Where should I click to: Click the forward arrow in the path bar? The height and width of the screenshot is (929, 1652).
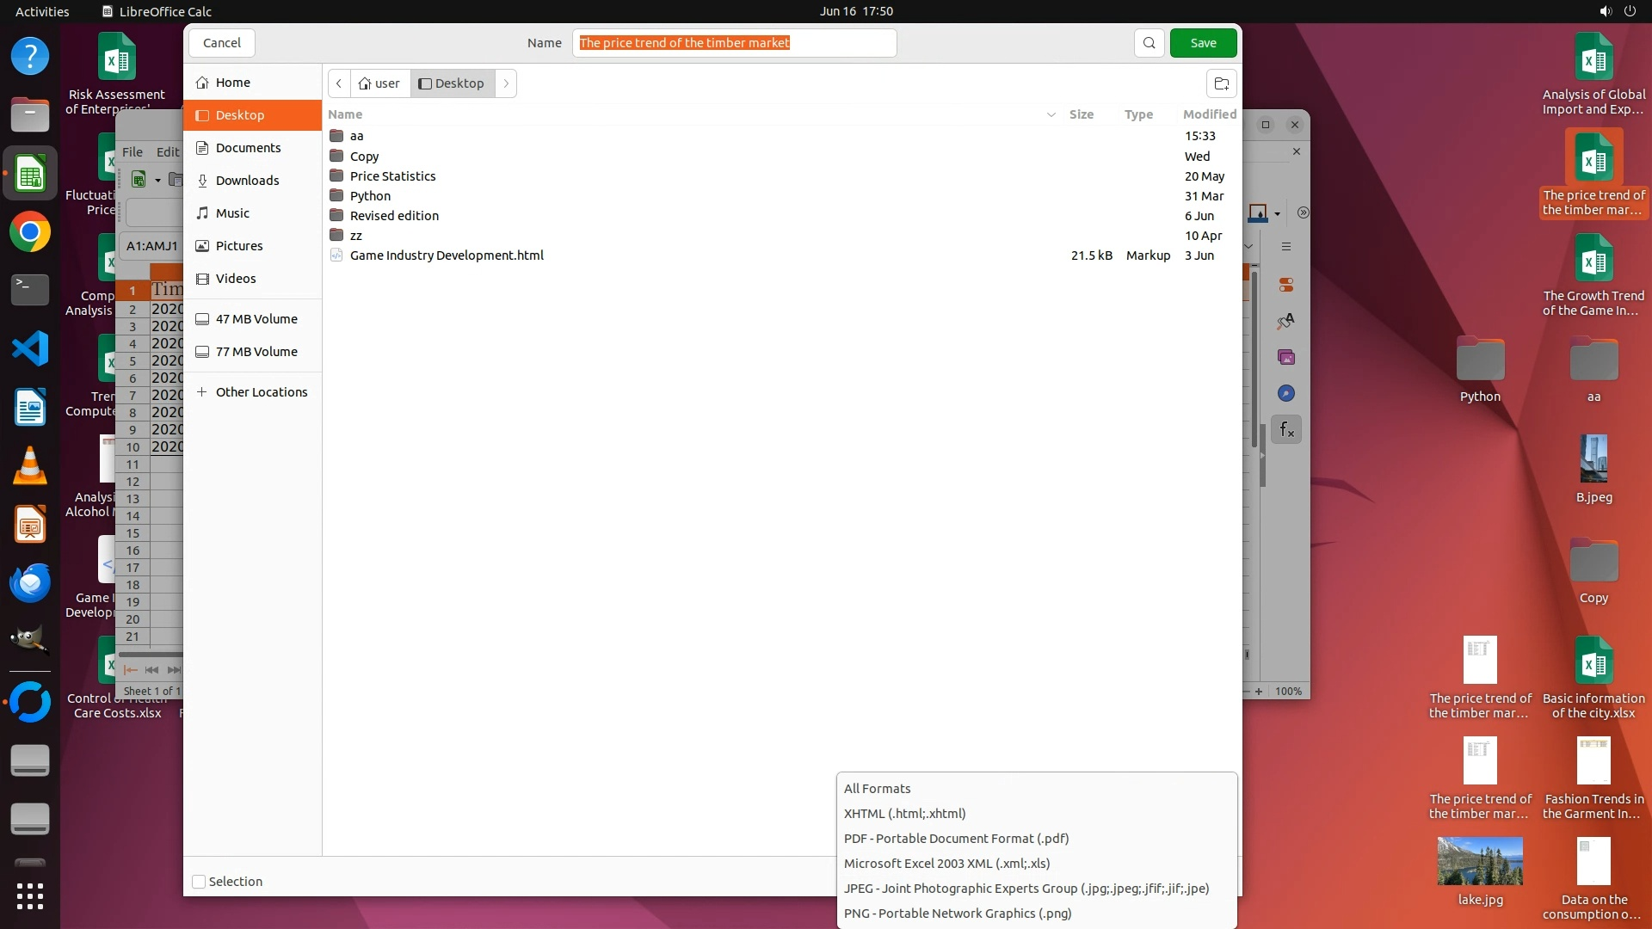506,83
